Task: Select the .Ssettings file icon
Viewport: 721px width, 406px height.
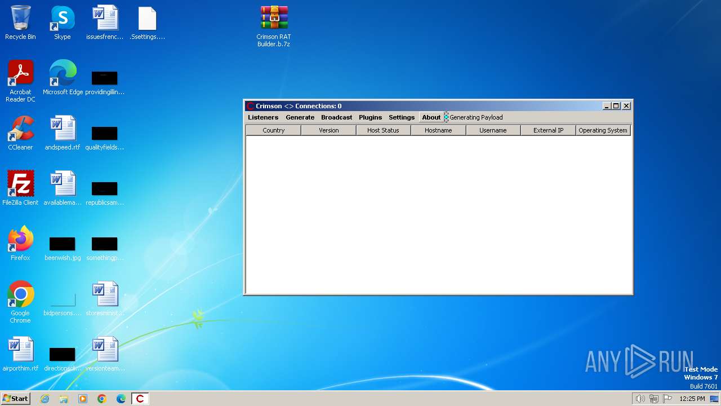Action: coord(147,23)
